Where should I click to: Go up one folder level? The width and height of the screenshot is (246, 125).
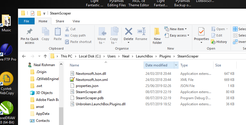click(x=45, y=56)
